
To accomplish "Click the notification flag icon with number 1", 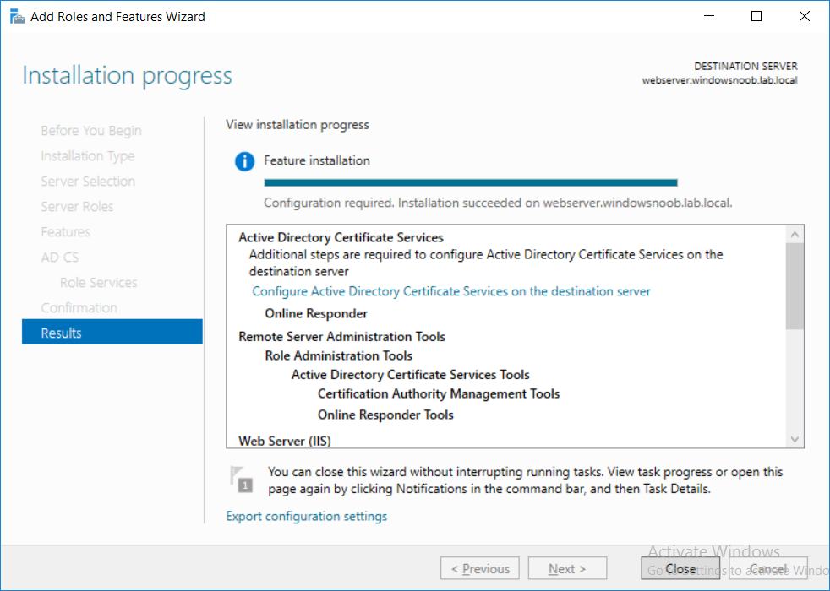I will pyautogui.click(x=242, y=480).
